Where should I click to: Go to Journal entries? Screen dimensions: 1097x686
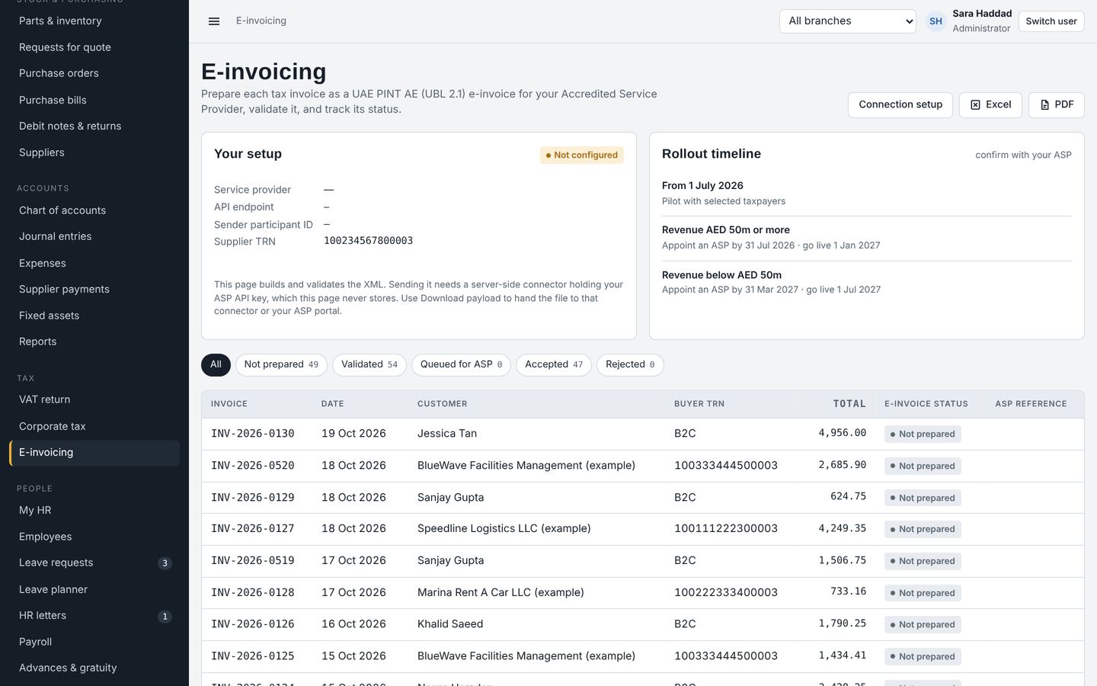coord(94,236)
